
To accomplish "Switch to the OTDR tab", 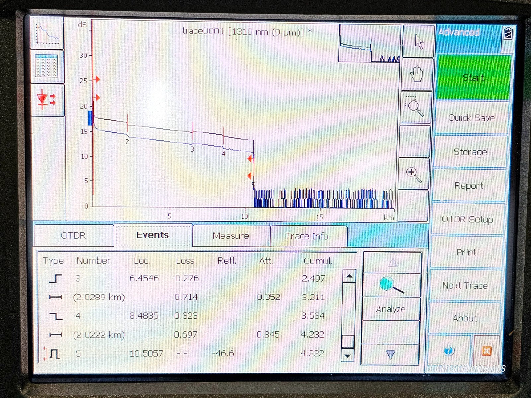I will (x=73, y=235).
